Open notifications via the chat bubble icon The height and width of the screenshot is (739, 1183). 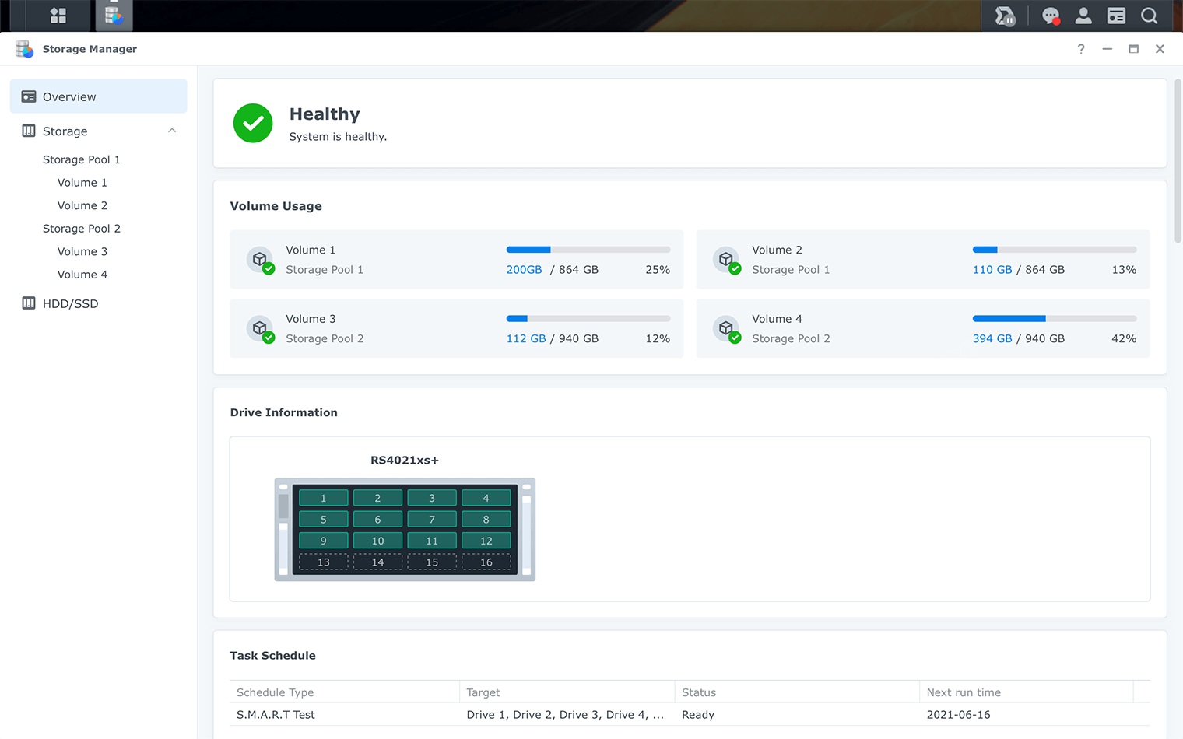[1051, 16]
